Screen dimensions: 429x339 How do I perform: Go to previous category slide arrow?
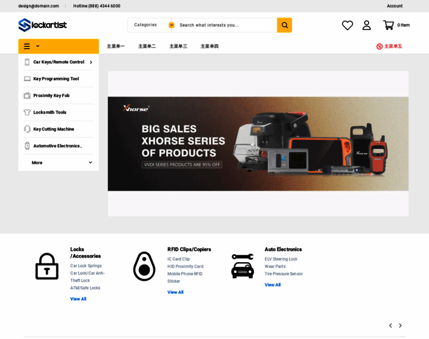point(391,325)
